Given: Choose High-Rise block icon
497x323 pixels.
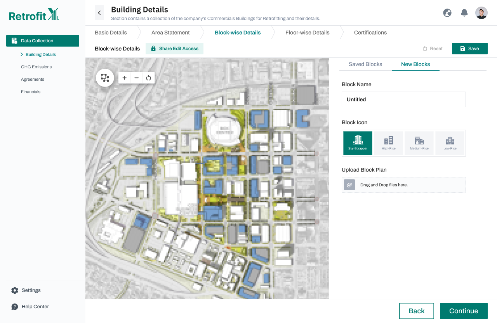Looking at the screenshot, I should click(388, 143).
